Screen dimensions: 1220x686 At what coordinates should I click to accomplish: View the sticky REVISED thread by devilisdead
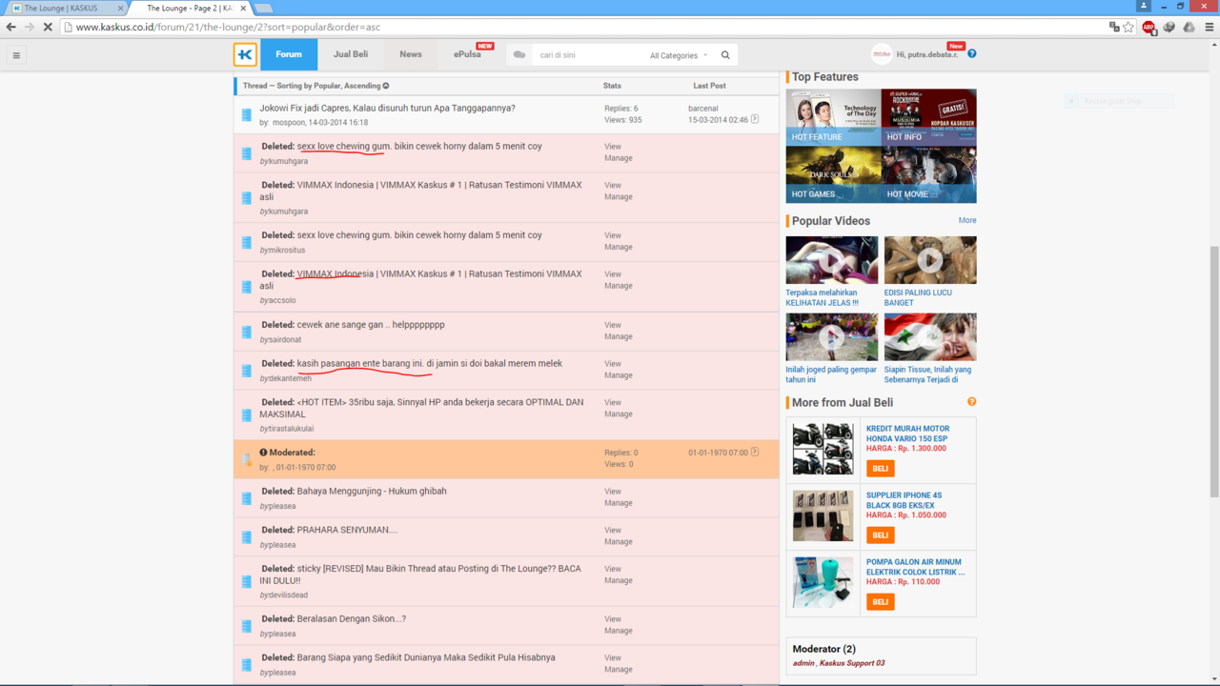612,569
